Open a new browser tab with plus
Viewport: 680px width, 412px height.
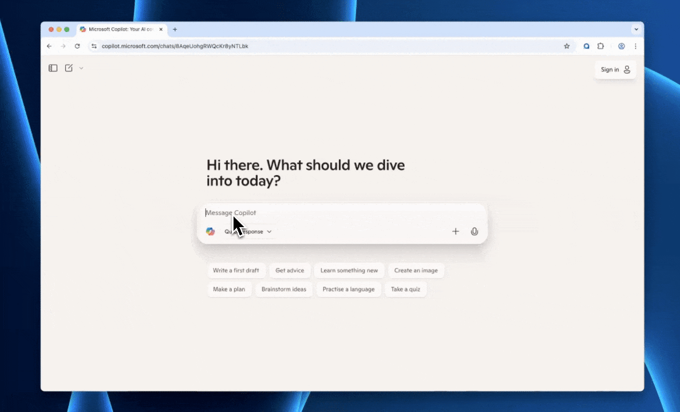coord(175,30)
